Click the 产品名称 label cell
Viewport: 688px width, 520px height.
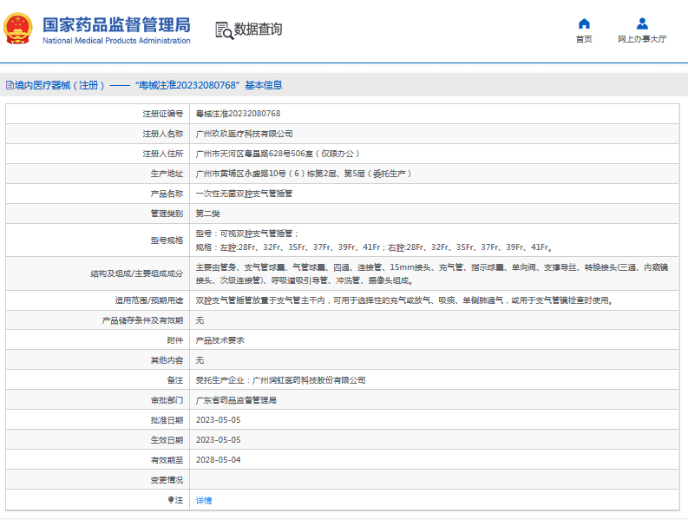pos(97,194)
